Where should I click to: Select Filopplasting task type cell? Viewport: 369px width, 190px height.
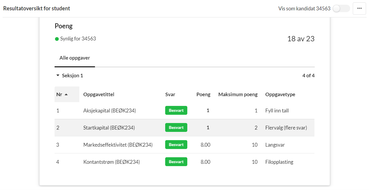279,162
